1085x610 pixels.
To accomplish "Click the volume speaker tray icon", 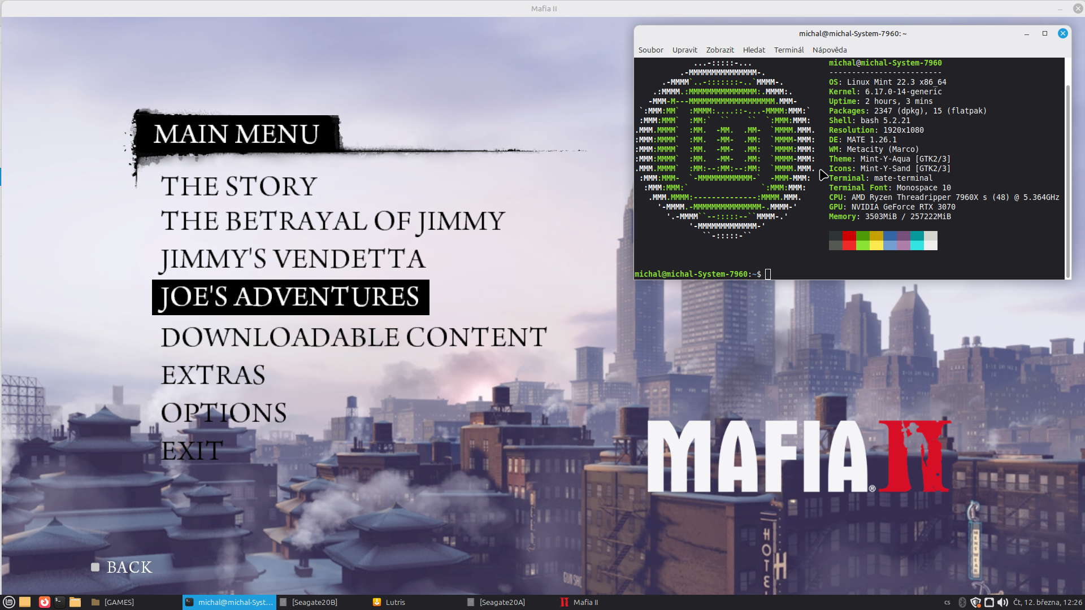I will (1002, 602).
